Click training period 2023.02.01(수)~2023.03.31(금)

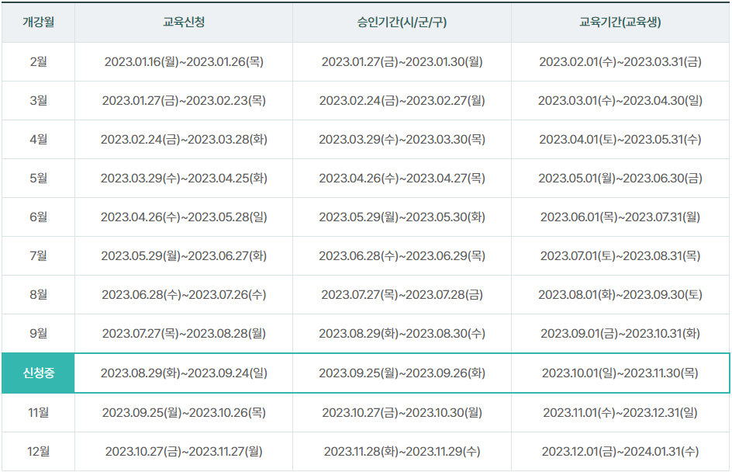tap(620, 61)
